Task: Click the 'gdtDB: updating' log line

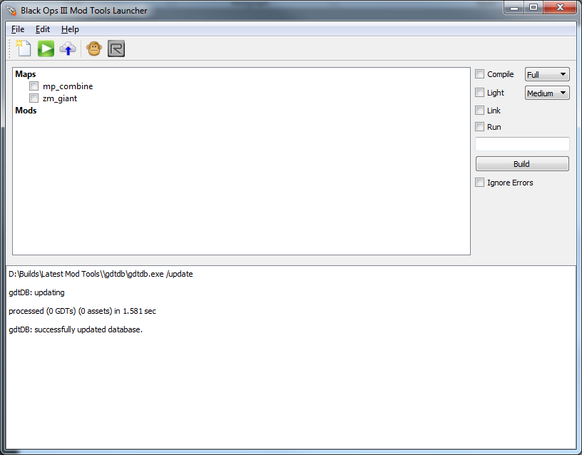Action: [x=36, y=292]
